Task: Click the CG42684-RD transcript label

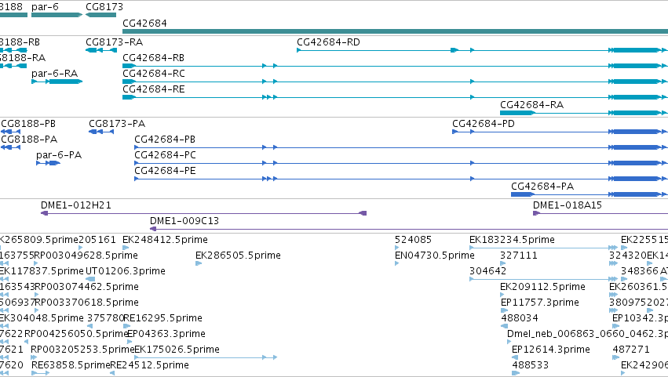Action: [x=328, y=42]
